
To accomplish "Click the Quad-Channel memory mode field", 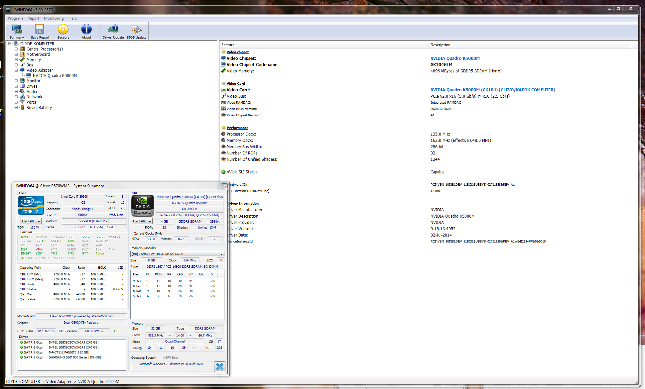I will click(x=175, y=341).
